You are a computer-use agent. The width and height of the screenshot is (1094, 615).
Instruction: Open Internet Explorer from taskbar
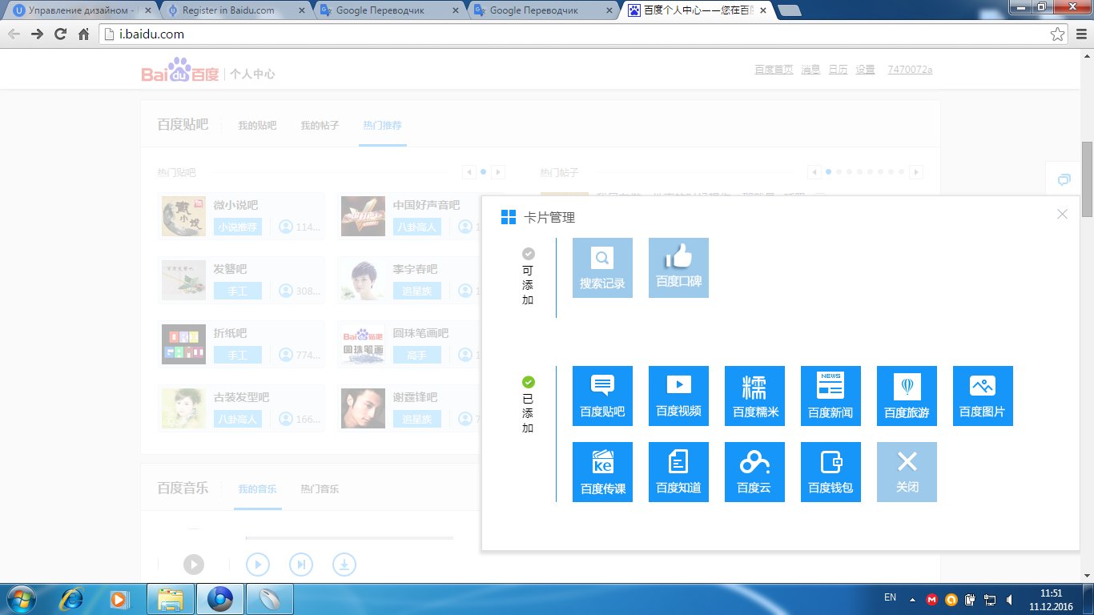click(72, 599)
